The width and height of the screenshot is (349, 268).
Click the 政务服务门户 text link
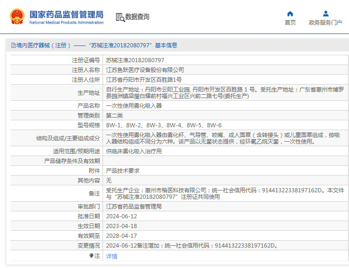tap(325, 22)
